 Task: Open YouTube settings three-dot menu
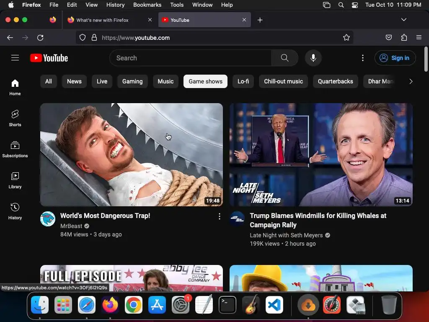click(x=363, y=58)
